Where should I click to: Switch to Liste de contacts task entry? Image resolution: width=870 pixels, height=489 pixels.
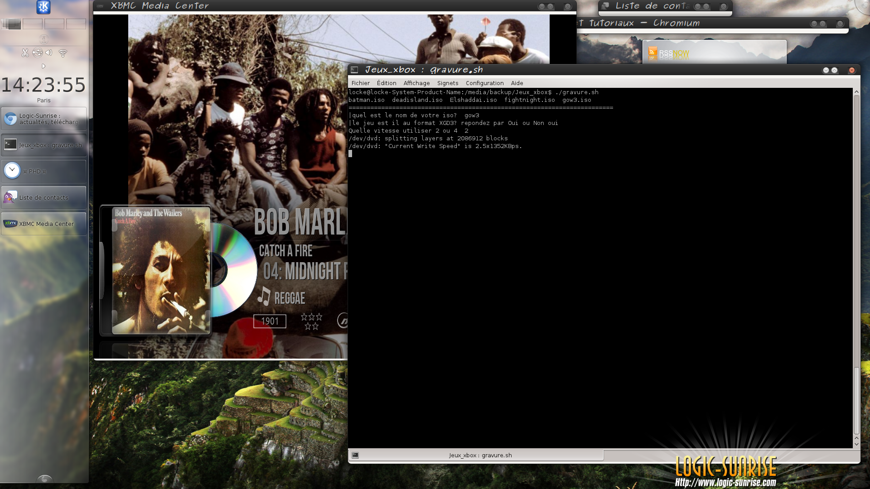click(43, 197)
